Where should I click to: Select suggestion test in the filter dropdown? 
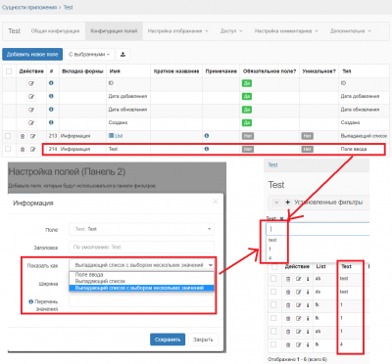point(272,240)
